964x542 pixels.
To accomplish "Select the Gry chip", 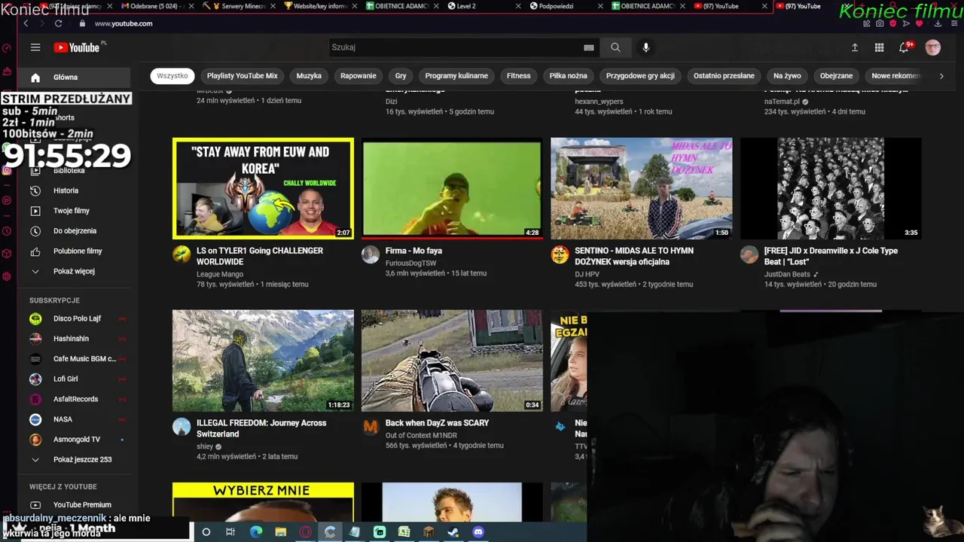I will (x=401, y=76).
